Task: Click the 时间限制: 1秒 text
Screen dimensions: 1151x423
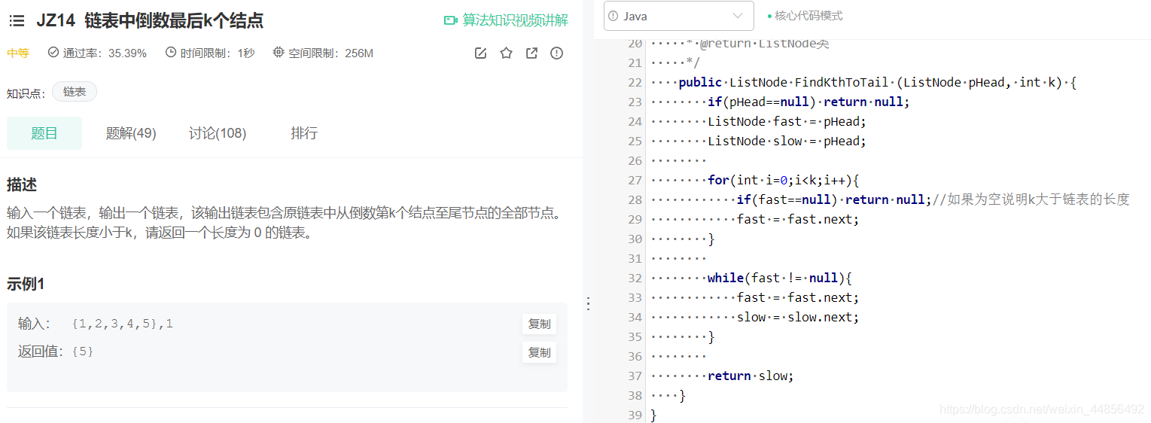Action: tap(218, 53)
